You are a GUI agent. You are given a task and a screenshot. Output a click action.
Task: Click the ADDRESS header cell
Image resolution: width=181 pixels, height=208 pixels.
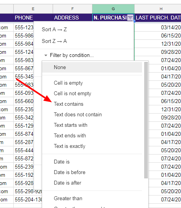[x=73, y=18]
